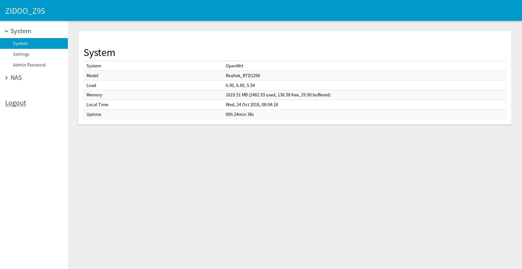Click the large System page heading
Screen dimensions: 522x269
[99, 53]
